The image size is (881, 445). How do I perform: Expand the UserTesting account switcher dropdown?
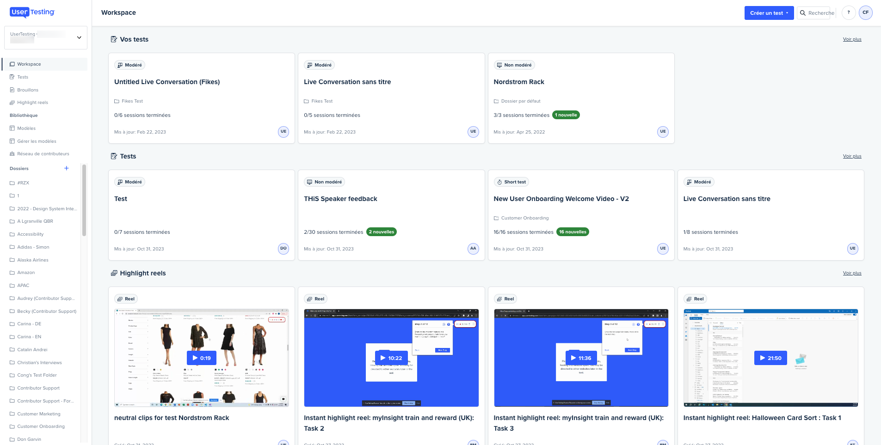pos(79,37)
